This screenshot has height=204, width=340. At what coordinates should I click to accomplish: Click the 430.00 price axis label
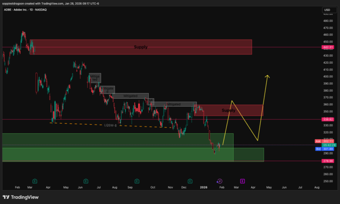point(328,56)
